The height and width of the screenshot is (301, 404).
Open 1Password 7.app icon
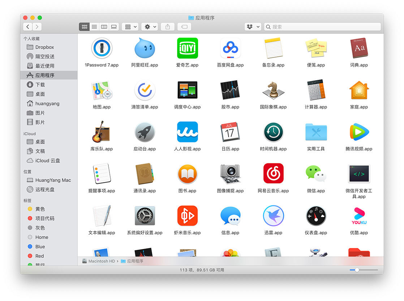click(x=102, y=48)
